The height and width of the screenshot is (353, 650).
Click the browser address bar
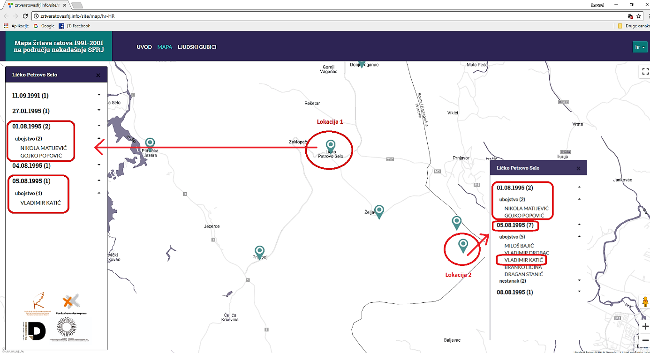[328, 16]
